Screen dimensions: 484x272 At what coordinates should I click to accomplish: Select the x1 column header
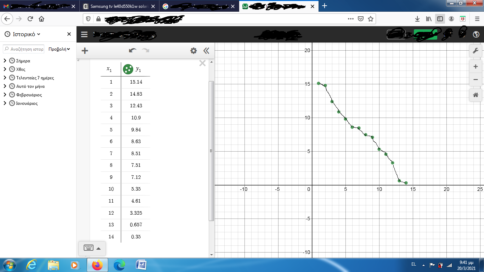point(109,69)
